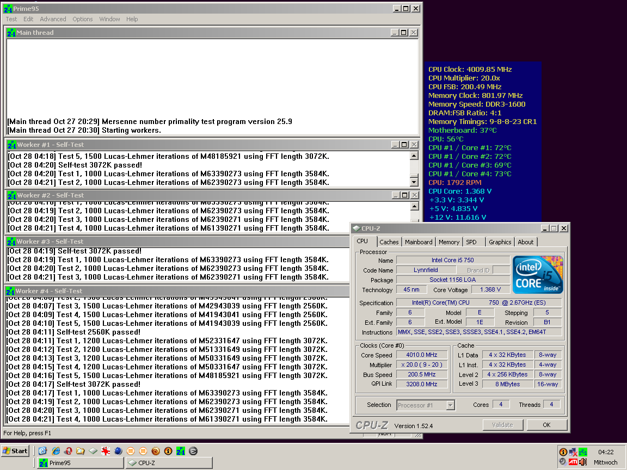The height and width of the screenshot is (470, 627).
Task: Expand the Processor #1 selection dropdown
Action: 450,405
